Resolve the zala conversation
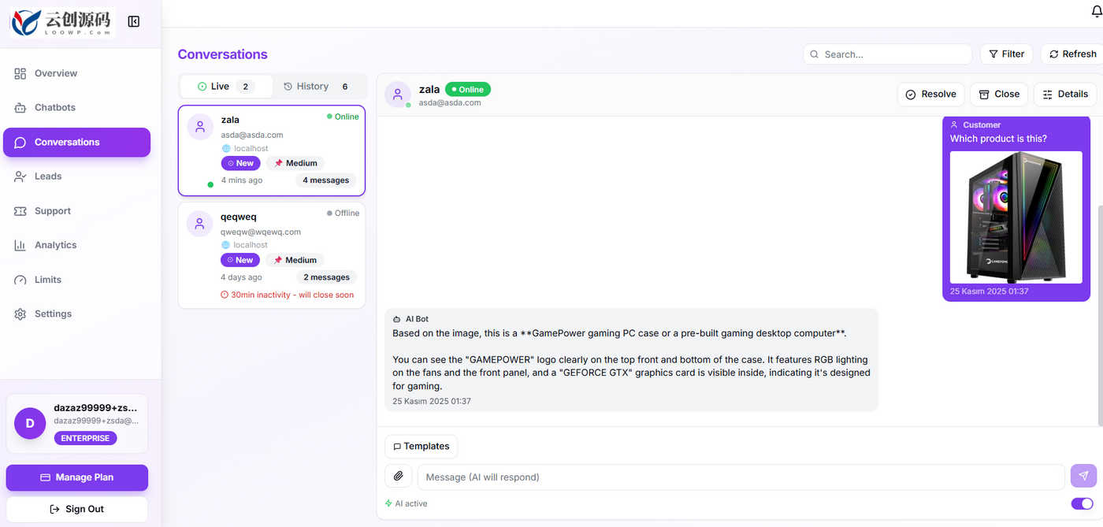This screenshot has width=1103, height=527. coord(930,94)
